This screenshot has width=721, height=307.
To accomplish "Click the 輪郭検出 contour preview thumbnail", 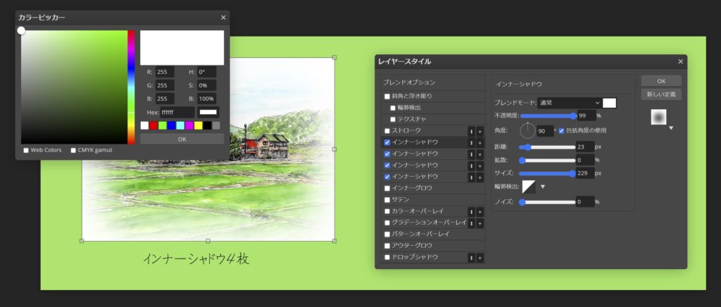I will [528, 187].
